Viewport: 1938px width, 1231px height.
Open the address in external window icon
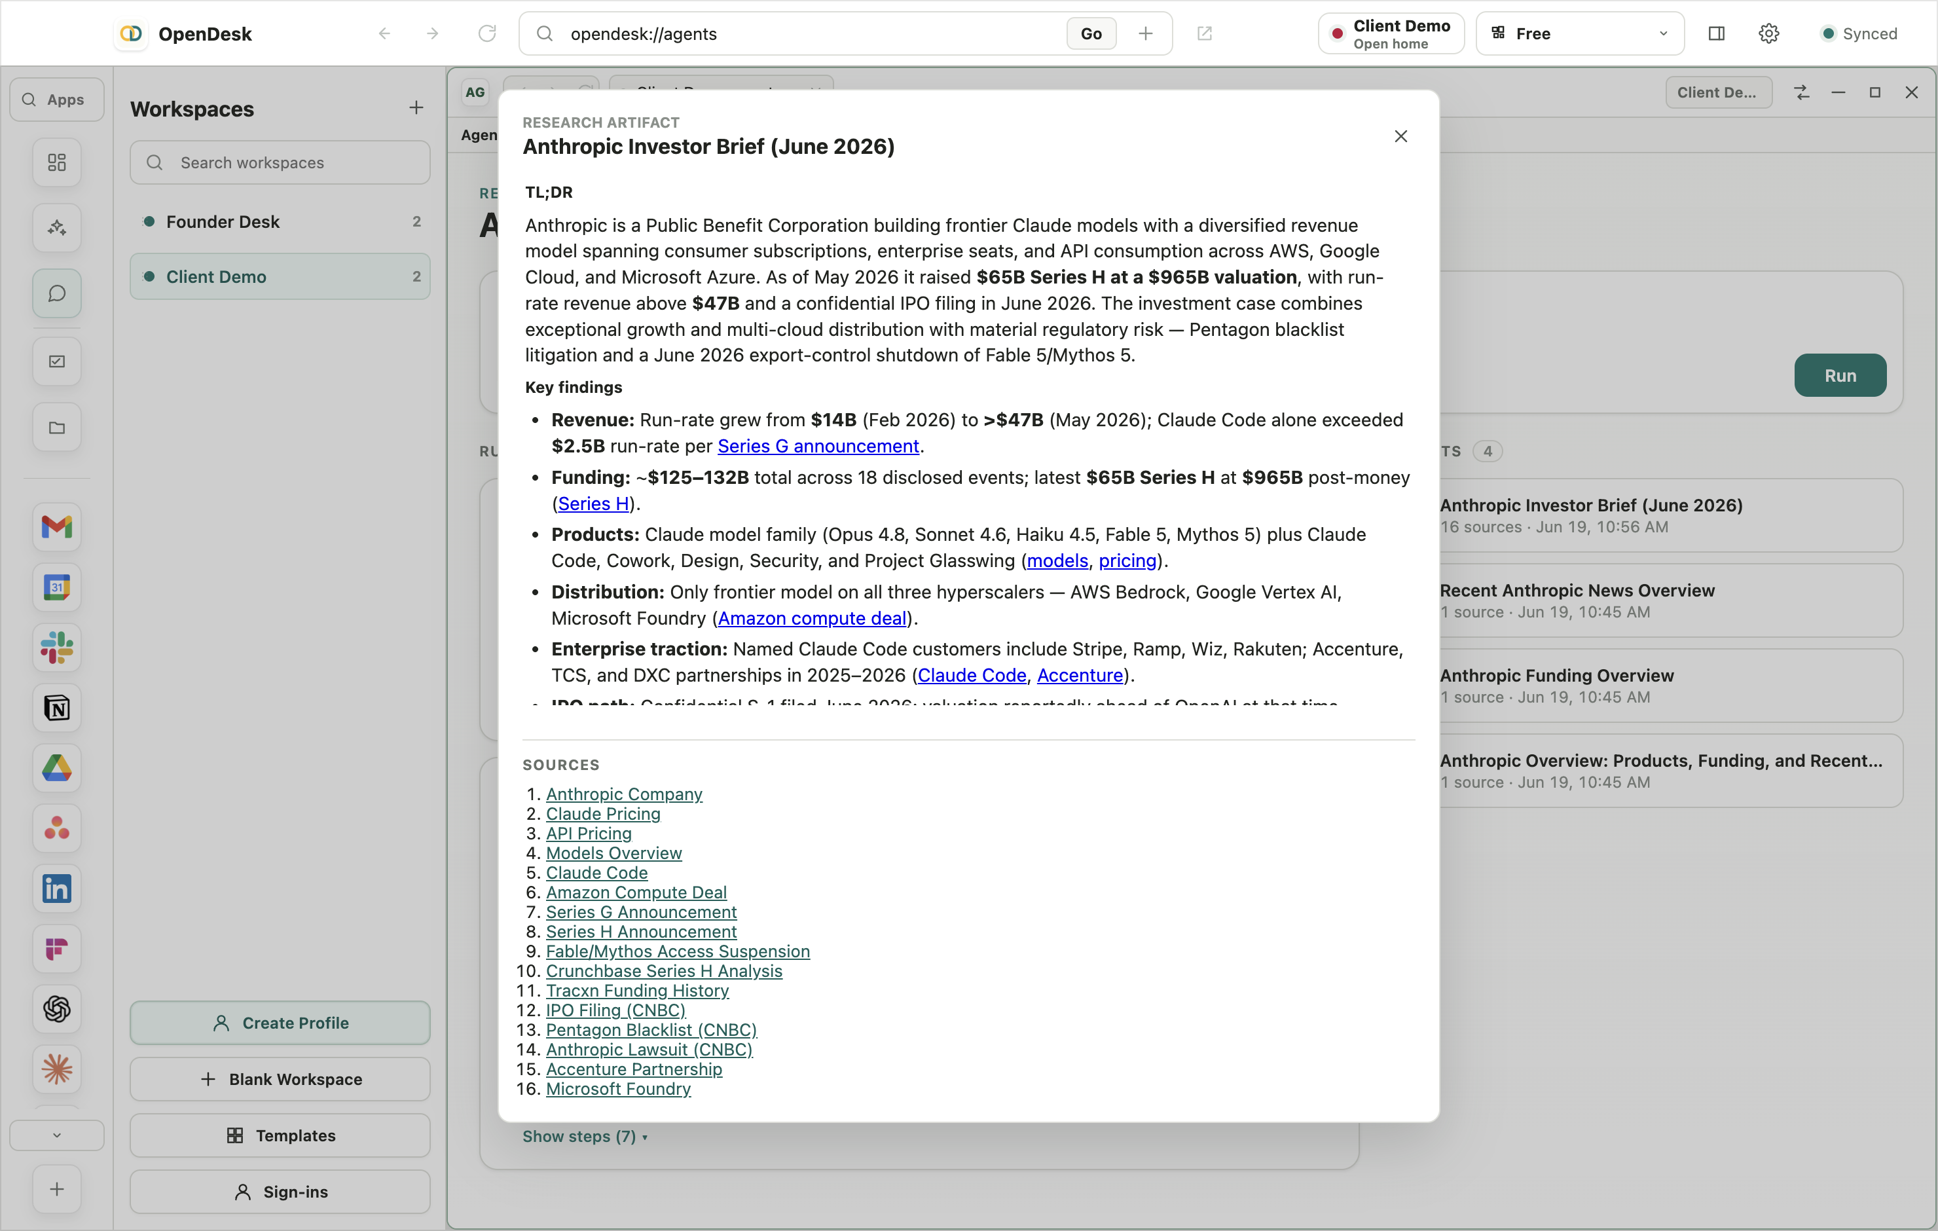[x=1205, y=33]
